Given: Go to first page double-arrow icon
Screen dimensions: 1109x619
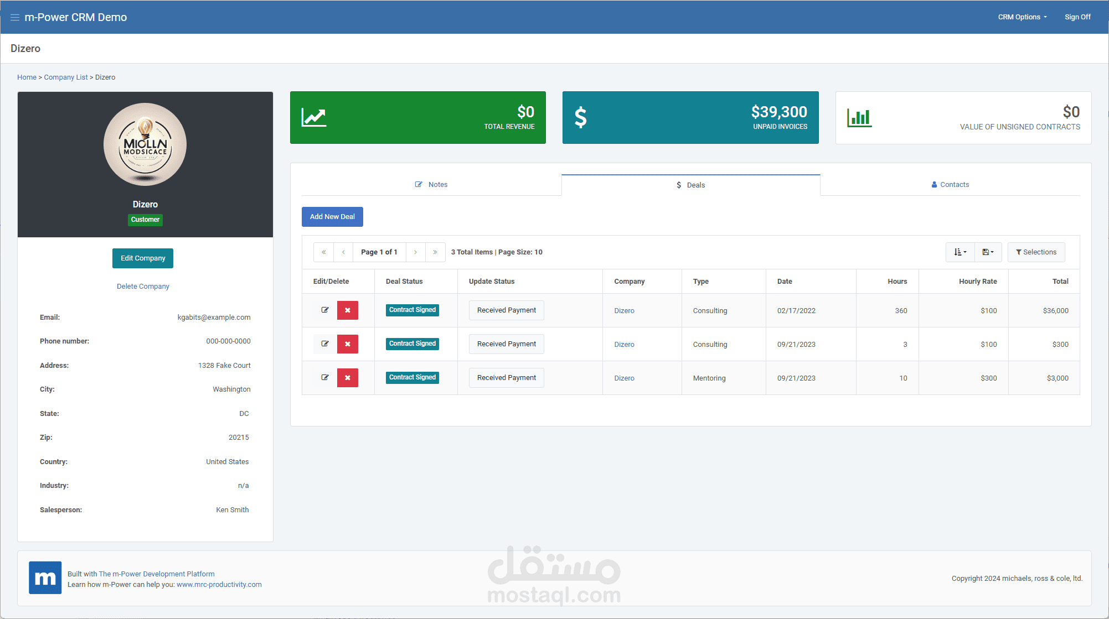Looking at the screenshot, I should [324, 252].
